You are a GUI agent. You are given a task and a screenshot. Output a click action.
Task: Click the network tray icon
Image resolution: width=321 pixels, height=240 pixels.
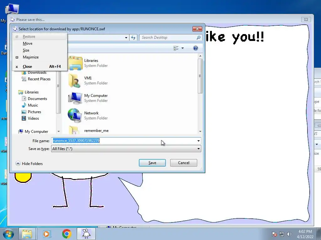[x=282, y=234]
